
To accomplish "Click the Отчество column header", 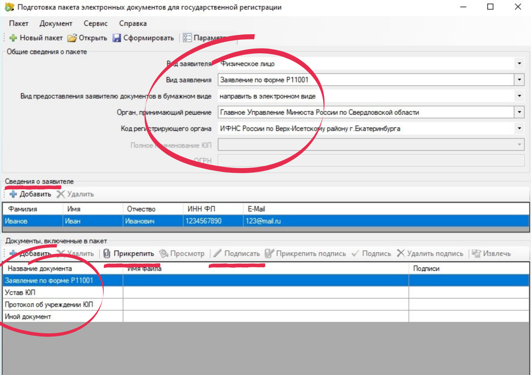I will point(153,209).
